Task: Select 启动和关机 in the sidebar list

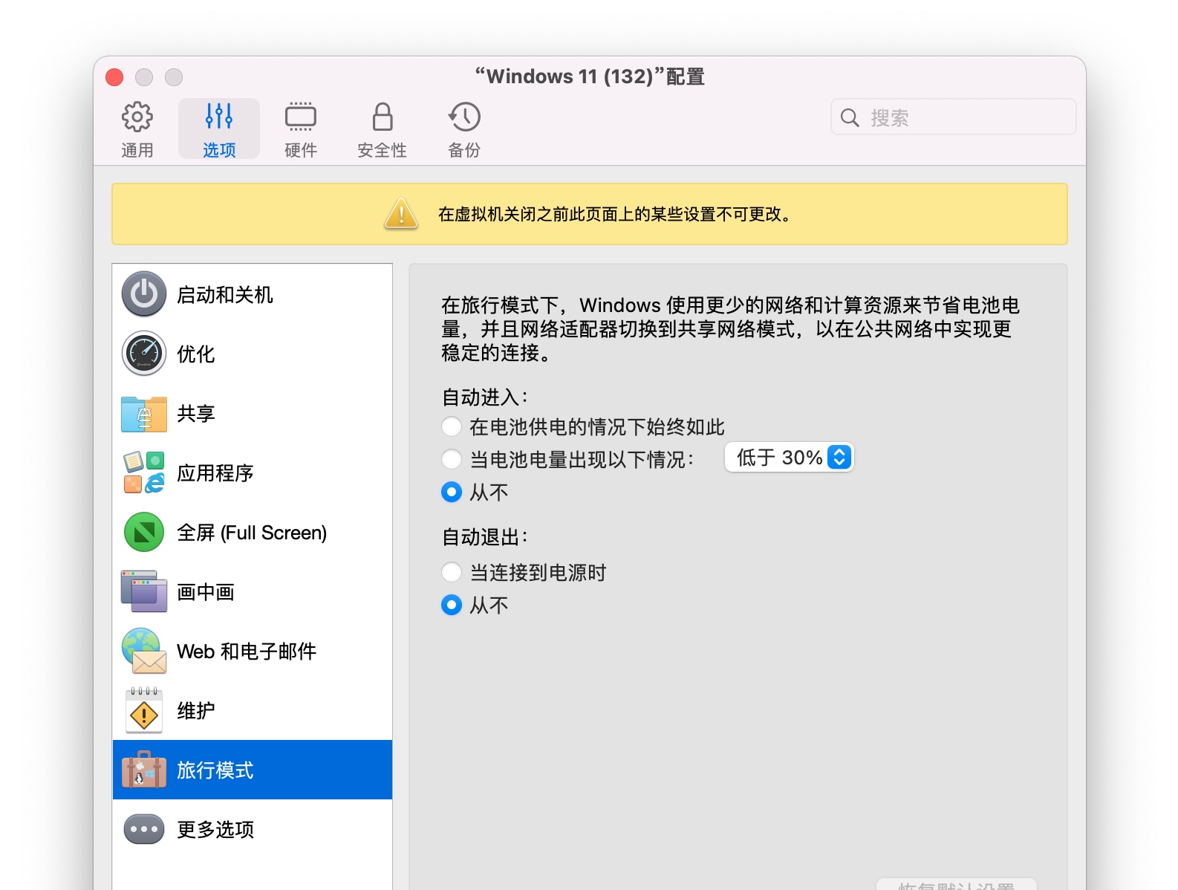Action: [x=253, y=294]
